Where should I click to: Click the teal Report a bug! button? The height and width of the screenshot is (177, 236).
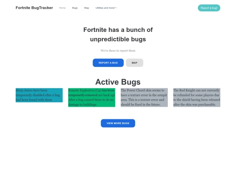tap(209, 8)
